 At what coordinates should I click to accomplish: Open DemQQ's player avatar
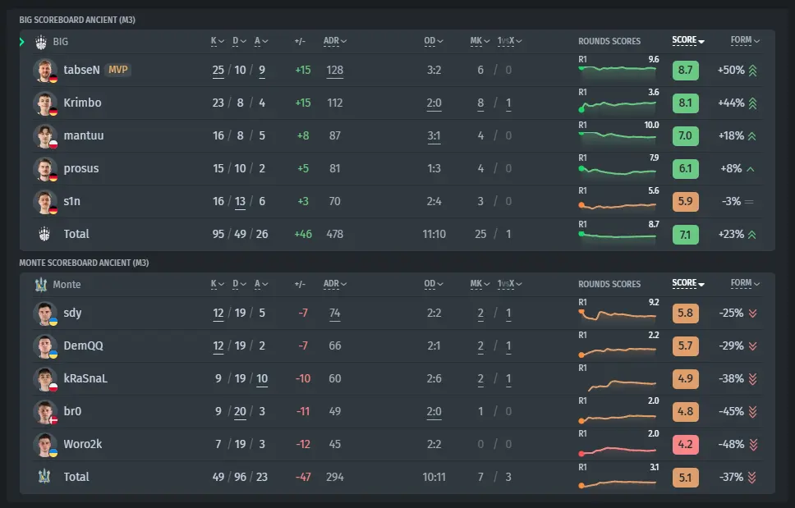point(45,346)
